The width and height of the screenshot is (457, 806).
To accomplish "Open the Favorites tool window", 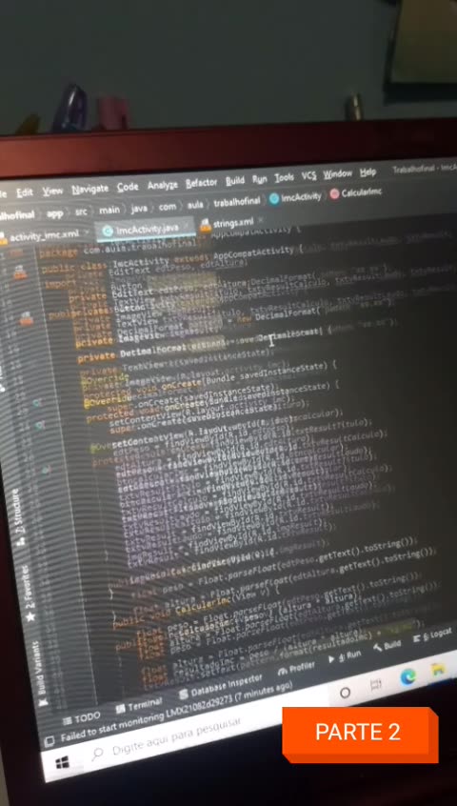I will pyautogui.click(x=29, y=594).
